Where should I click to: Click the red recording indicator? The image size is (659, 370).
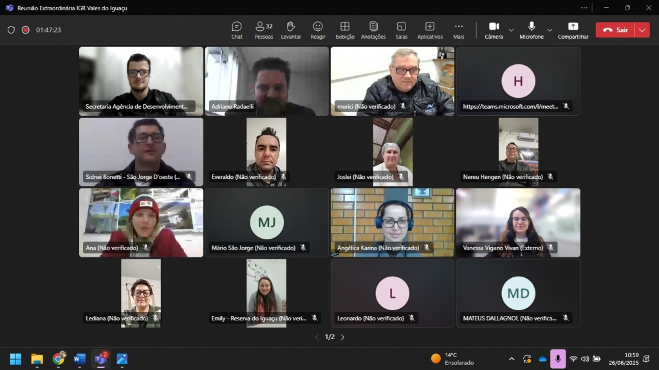point(26,30)
